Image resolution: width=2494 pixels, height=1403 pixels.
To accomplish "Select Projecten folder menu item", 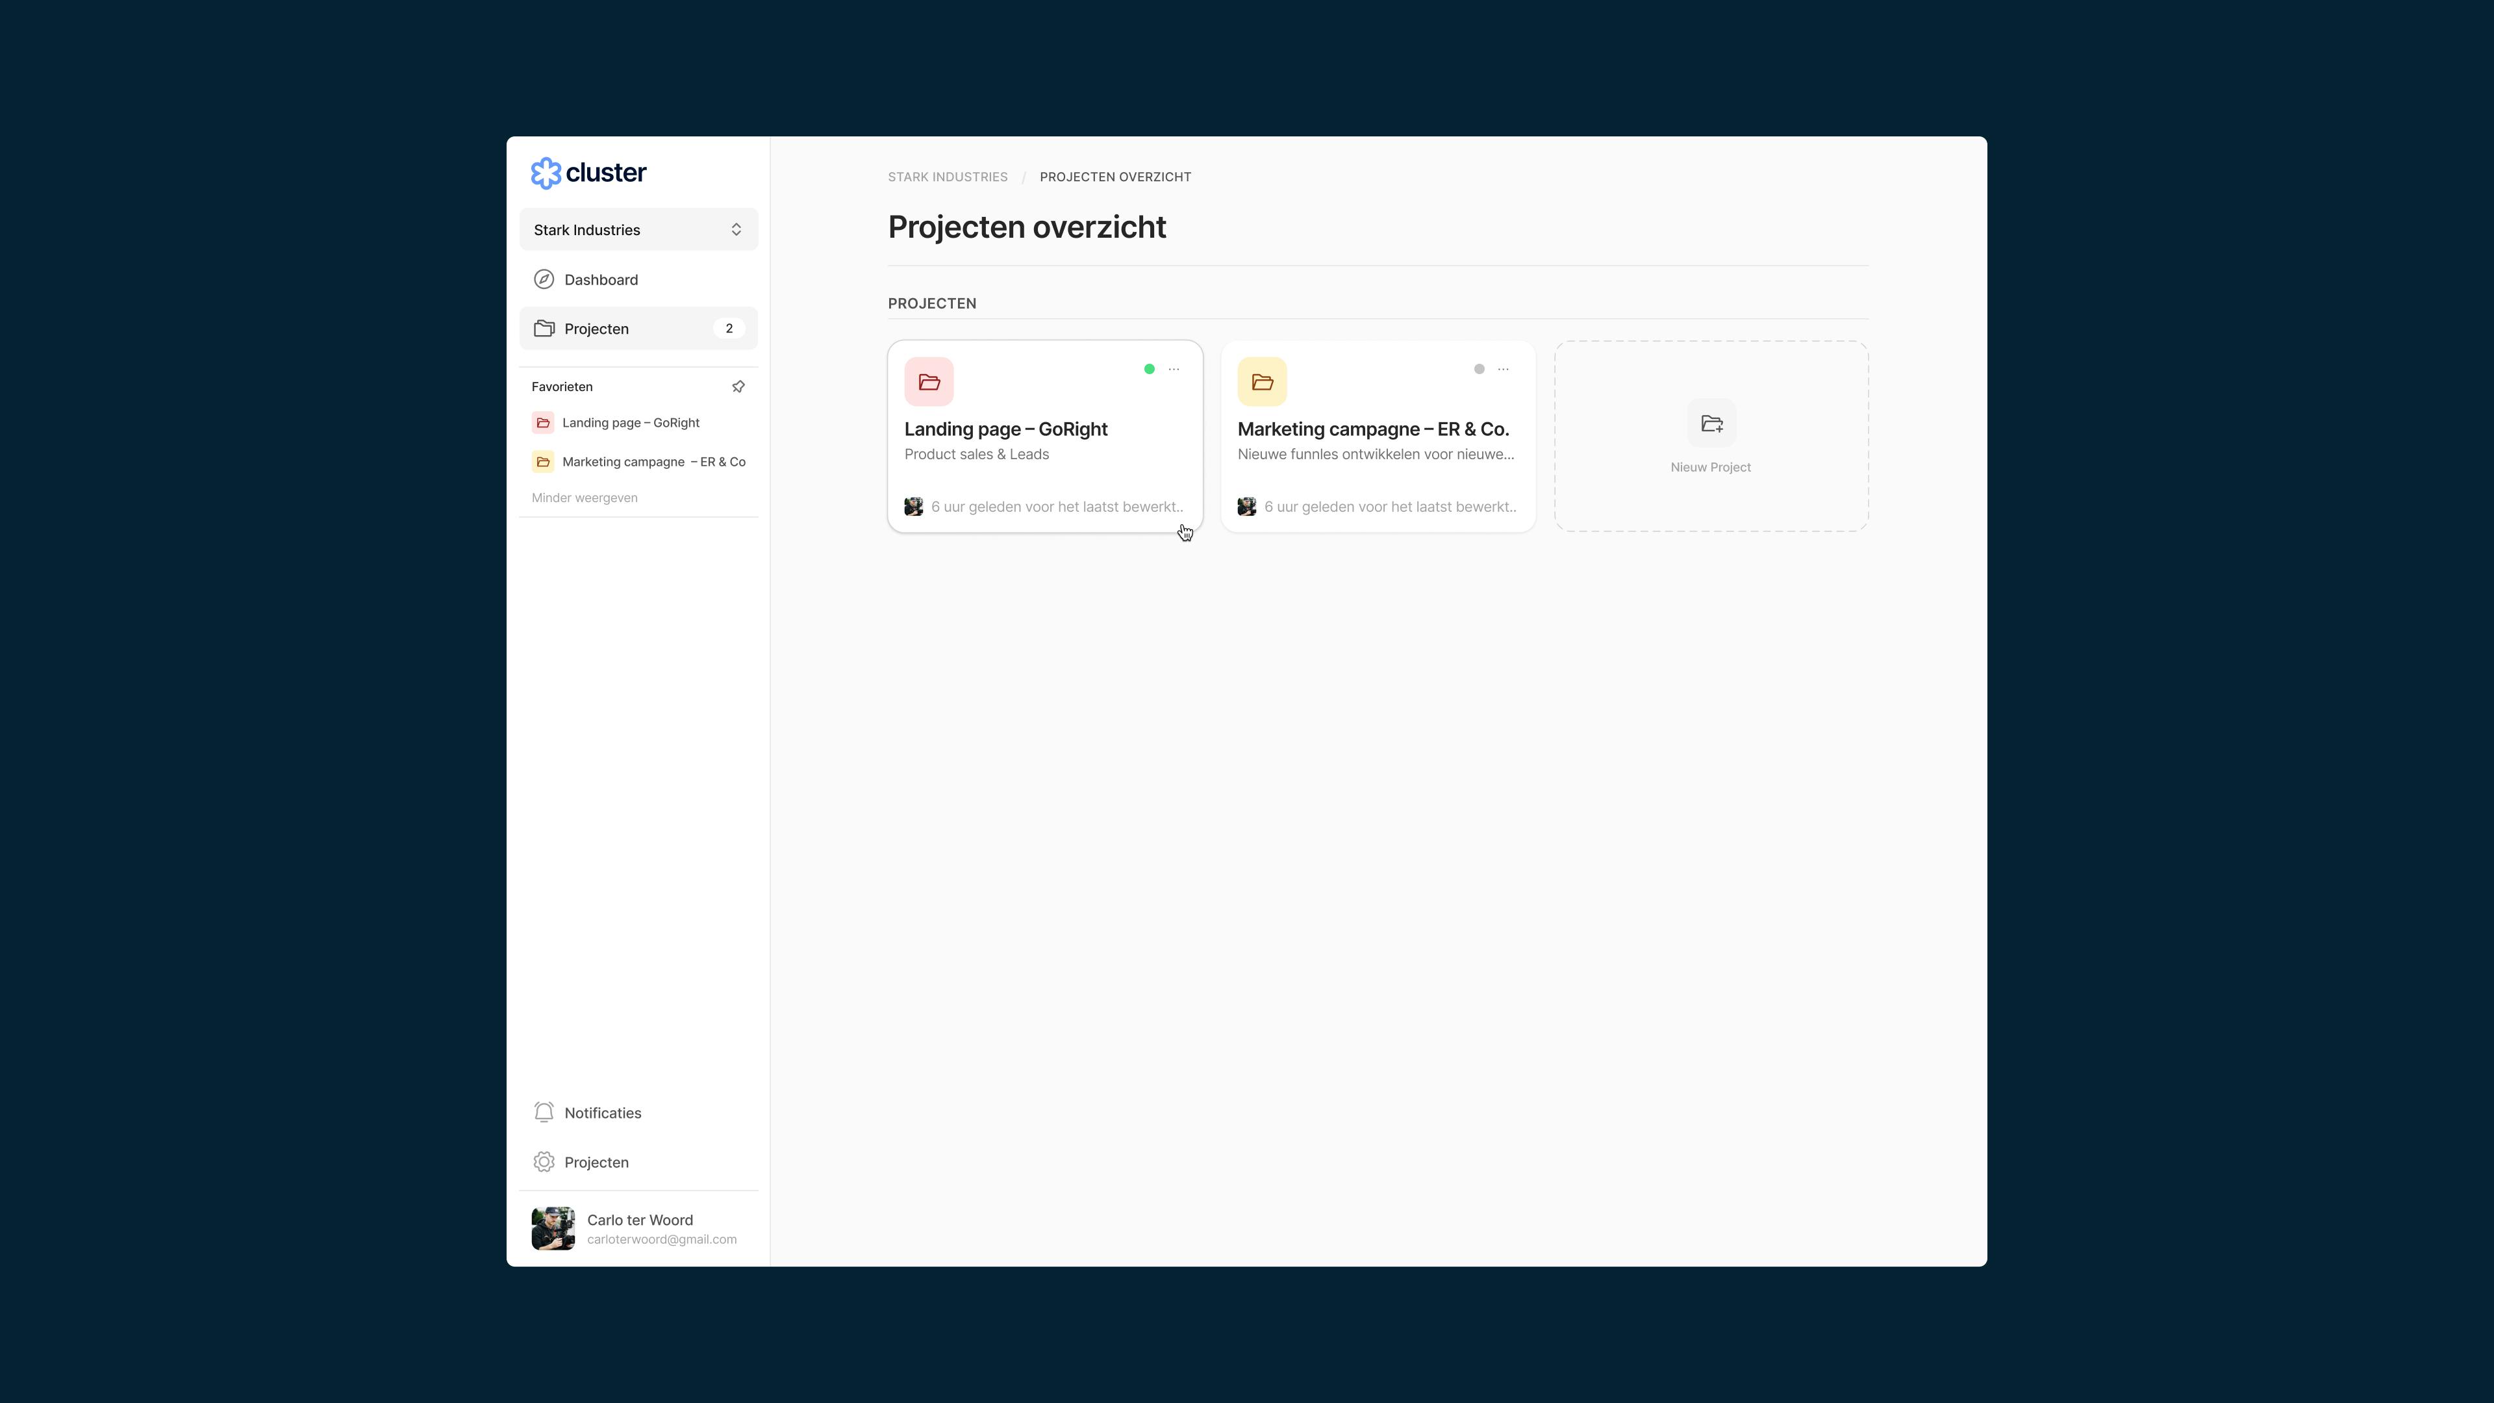I will pyautogui.click(x=638, y=329).
